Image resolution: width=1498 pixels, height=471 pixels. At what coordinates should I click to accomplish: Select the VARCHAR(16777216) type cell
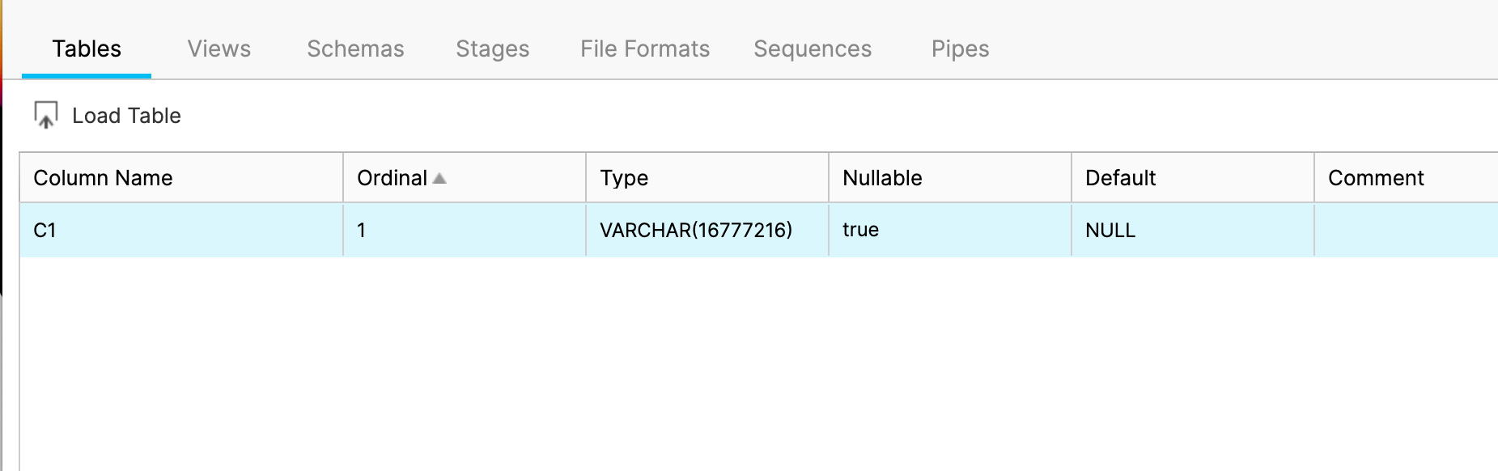coord(697,230)
